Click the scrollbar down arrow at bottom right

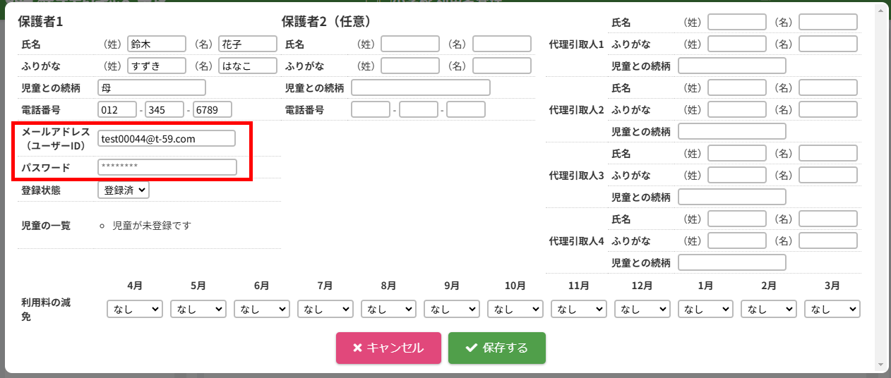pos(880,365)
